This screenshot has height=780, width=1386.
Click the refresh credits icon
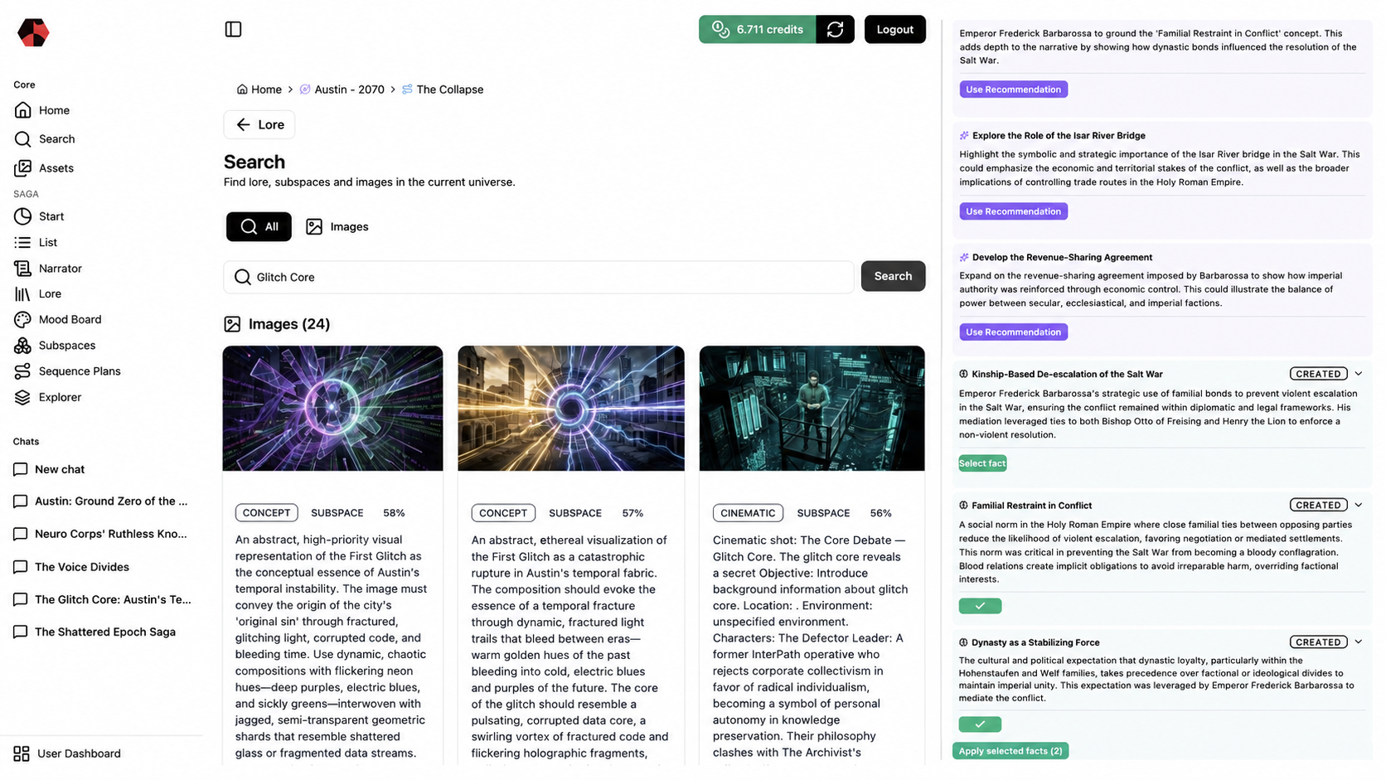pyautogui.click(x=835, y=29)
